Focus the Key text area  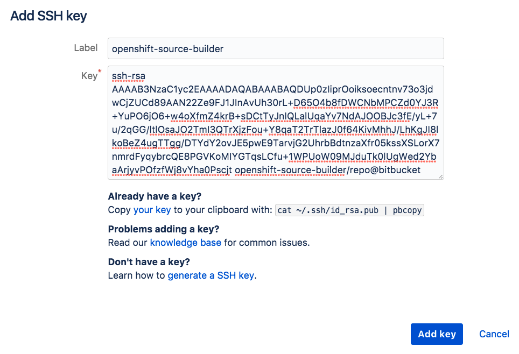tap(276, 123)
